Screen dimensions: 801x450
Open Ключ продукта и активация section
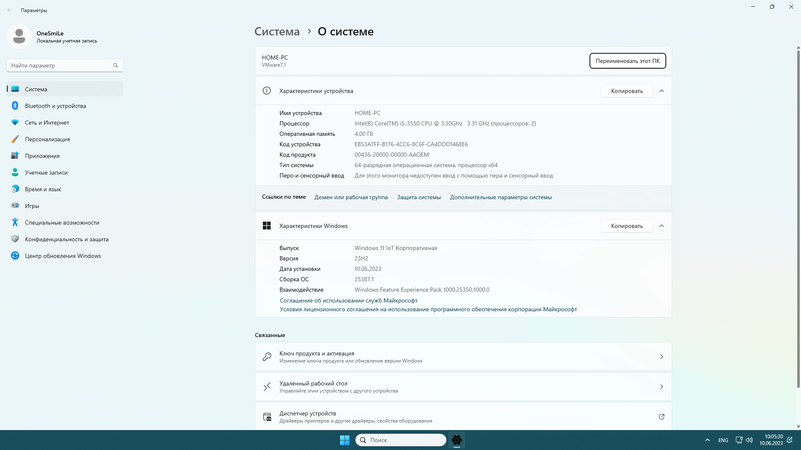point(463,357)
